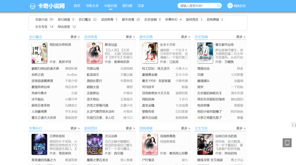Open novel 斗罗之我要无敌了
Screen dimensions: 296x165
click(209, 118)
